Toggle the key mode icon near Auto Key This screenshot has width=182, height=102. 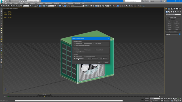coord(142,99)
